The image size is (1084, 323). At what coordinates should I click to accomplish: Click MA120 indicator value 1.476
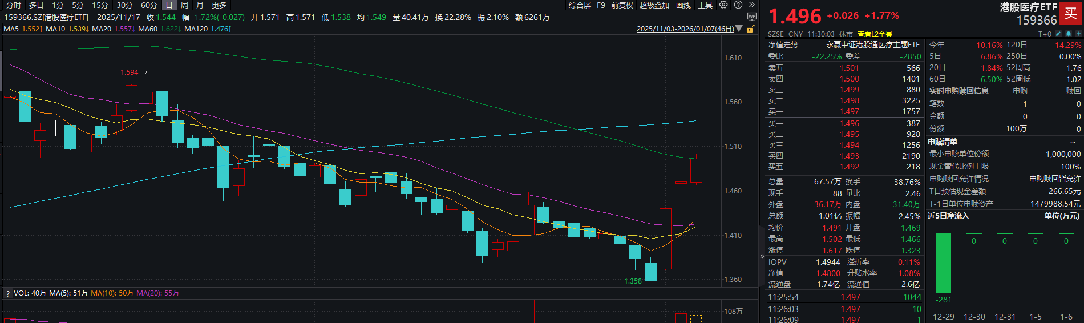221,29
